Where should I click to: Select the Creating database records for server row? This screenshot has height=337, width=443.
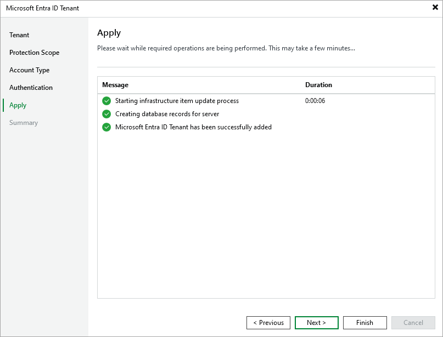(167, 114)
